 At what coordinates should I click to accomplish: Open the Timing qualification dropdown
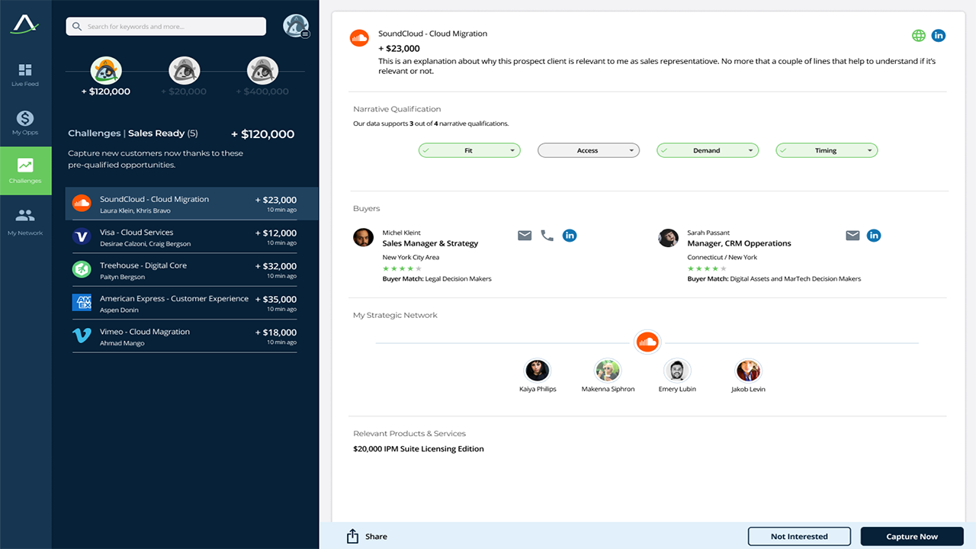click(827, 151)
